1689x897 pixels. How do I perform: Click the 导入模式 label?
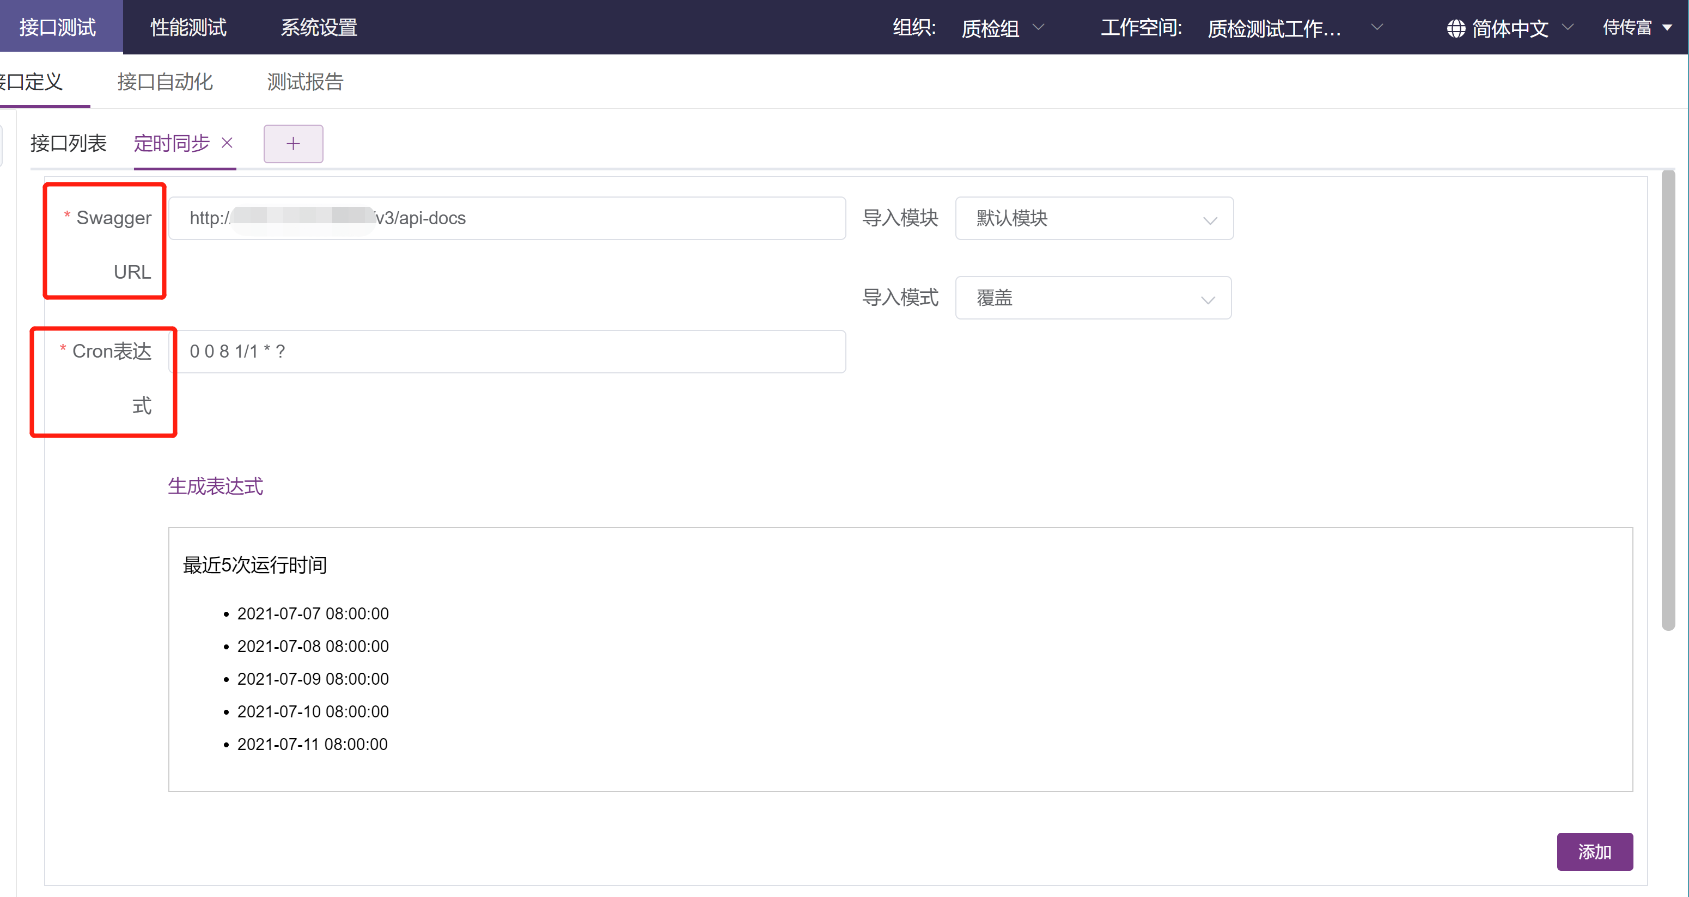[x=900, y=298]
